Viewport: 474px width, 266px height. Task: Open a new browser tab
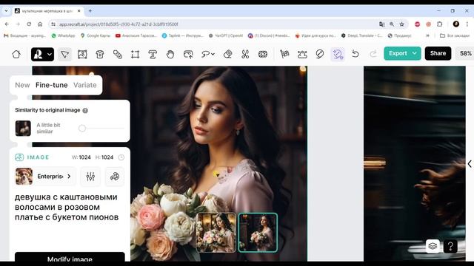[90, 11]
